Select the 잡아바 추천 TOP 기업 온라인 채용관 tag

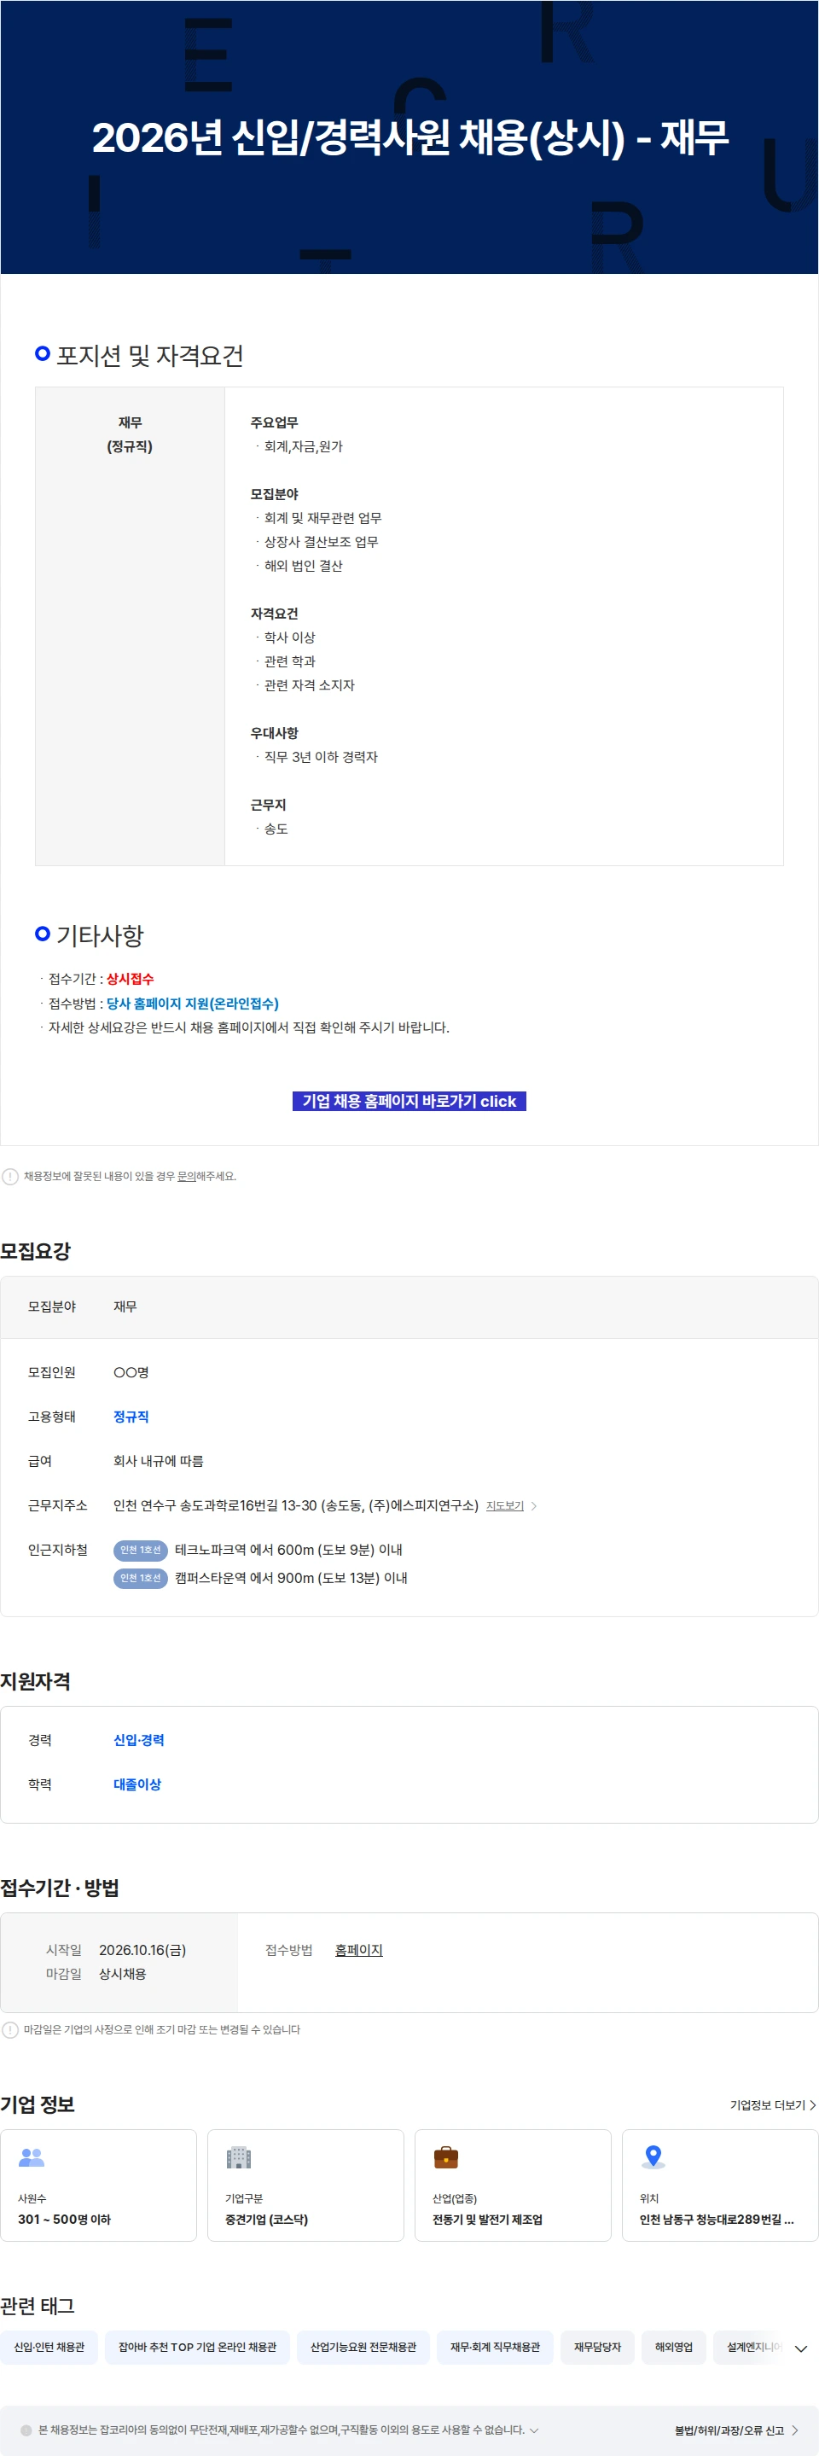coord(197,2348)
